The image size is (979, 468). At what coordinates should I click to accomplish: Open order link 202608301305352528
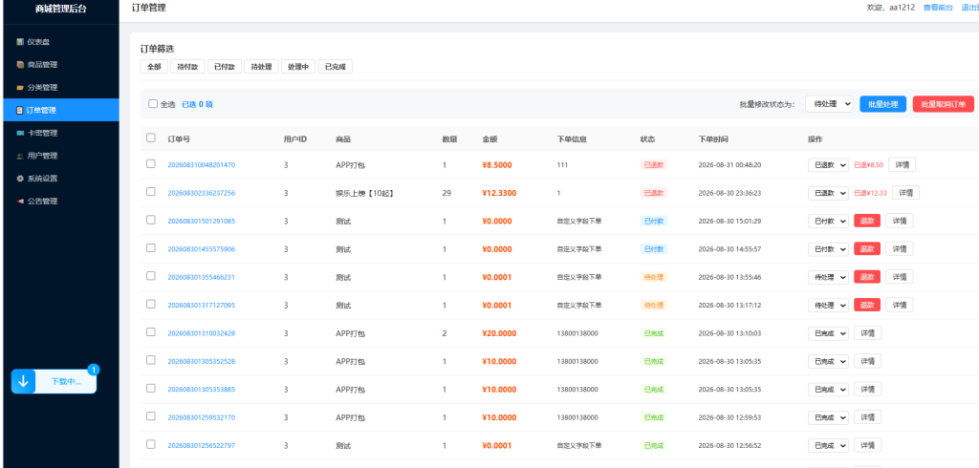pyautogui.click(x=201, y=361)
